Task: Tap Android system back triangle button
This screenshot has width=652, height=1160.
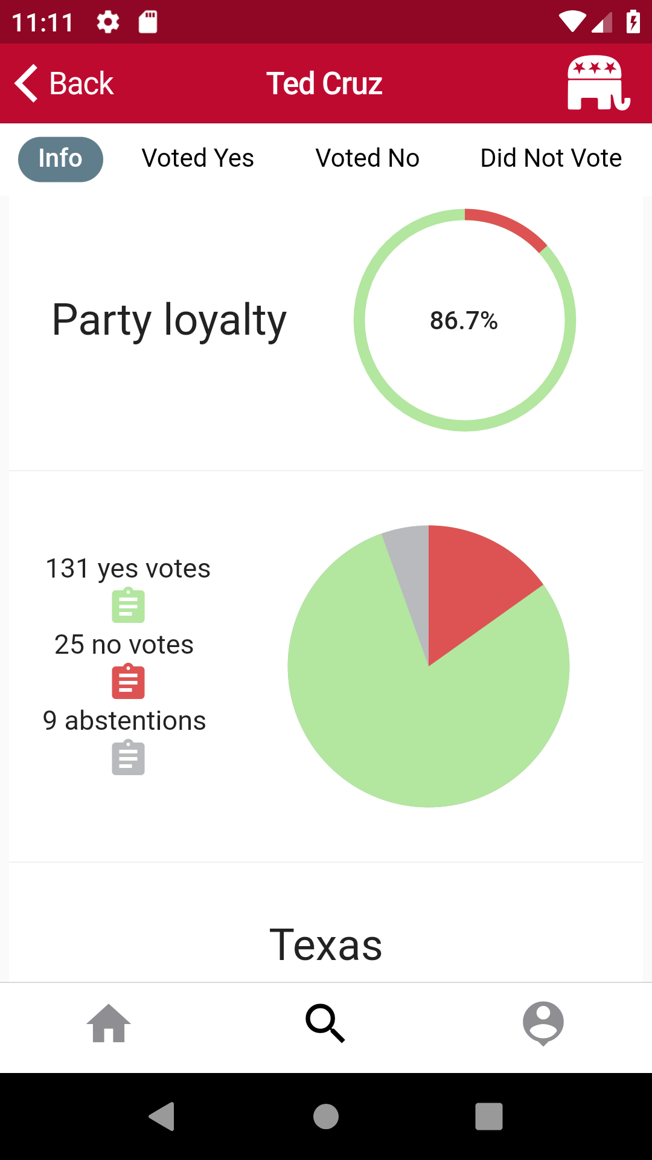Action: pos(162,1116)
